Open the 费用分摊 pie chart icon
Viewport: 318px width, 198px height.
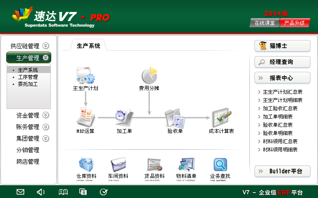150,75
